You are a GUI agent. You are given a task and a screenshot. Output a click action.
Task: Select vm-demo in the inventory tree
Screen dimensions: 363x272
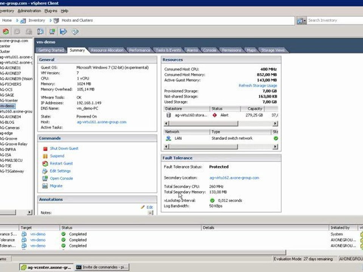click(x=7, y=106)
